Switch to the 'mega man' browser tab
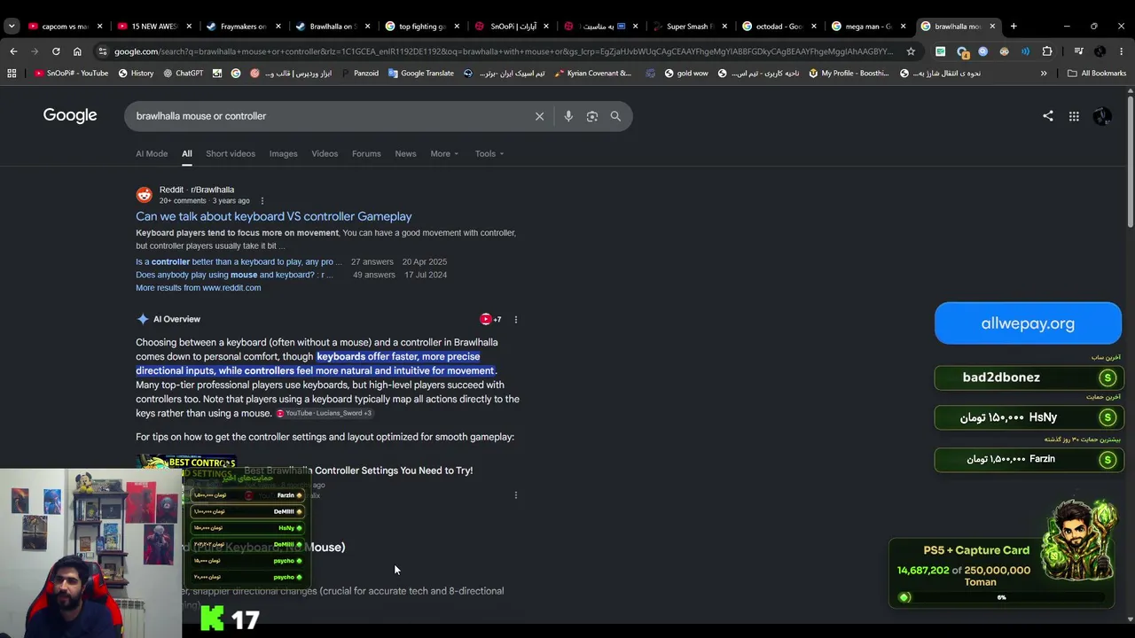 click(x=869, y=27)
